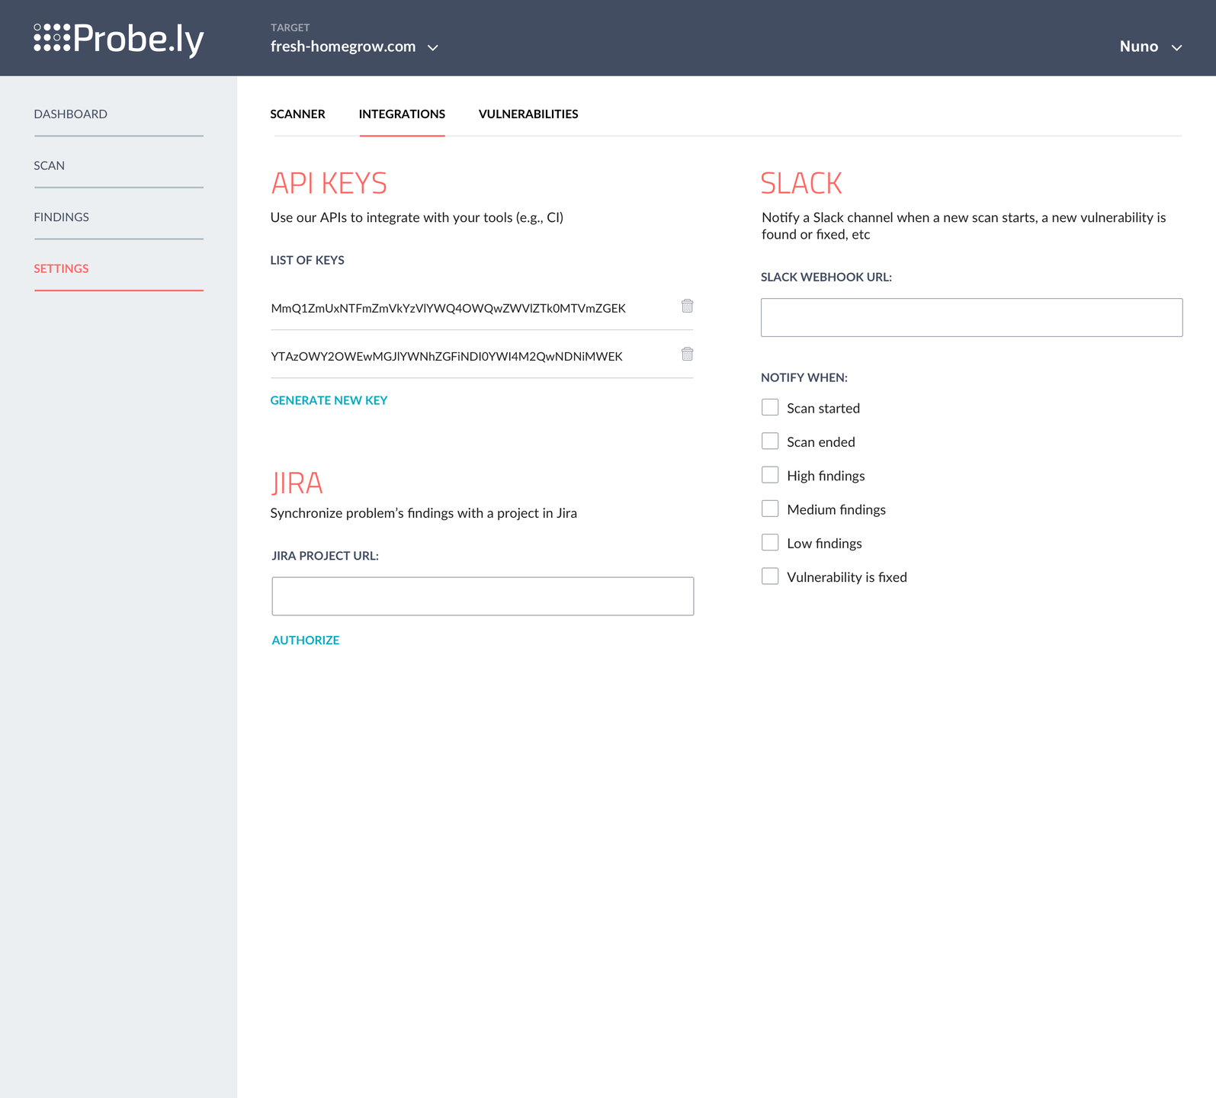Click the Probe.ly logo
The height and width of the screenshot is (1098, 1216).
pos(119,40)
